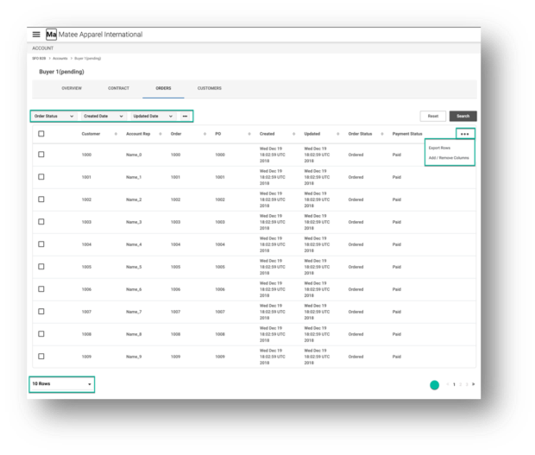Click Name_9 account rep cell
The width and height of the screenshot is (535, 455).
coord(134,357)
